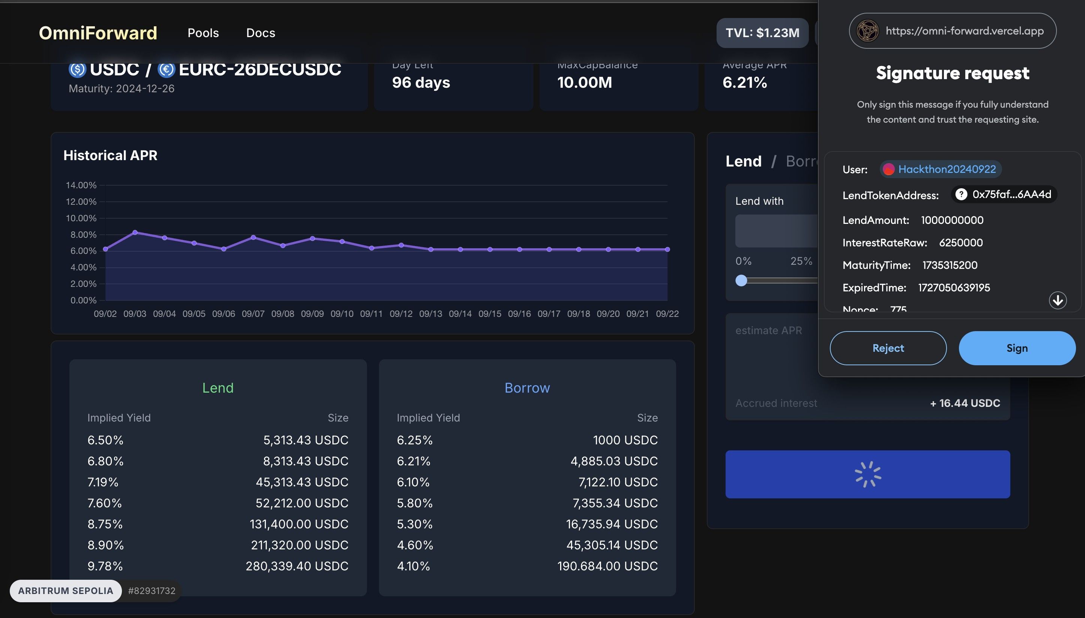1085x618 pixels.
Task: Click the Arbitrum Sepolia network badge
Action: [66, 591]
